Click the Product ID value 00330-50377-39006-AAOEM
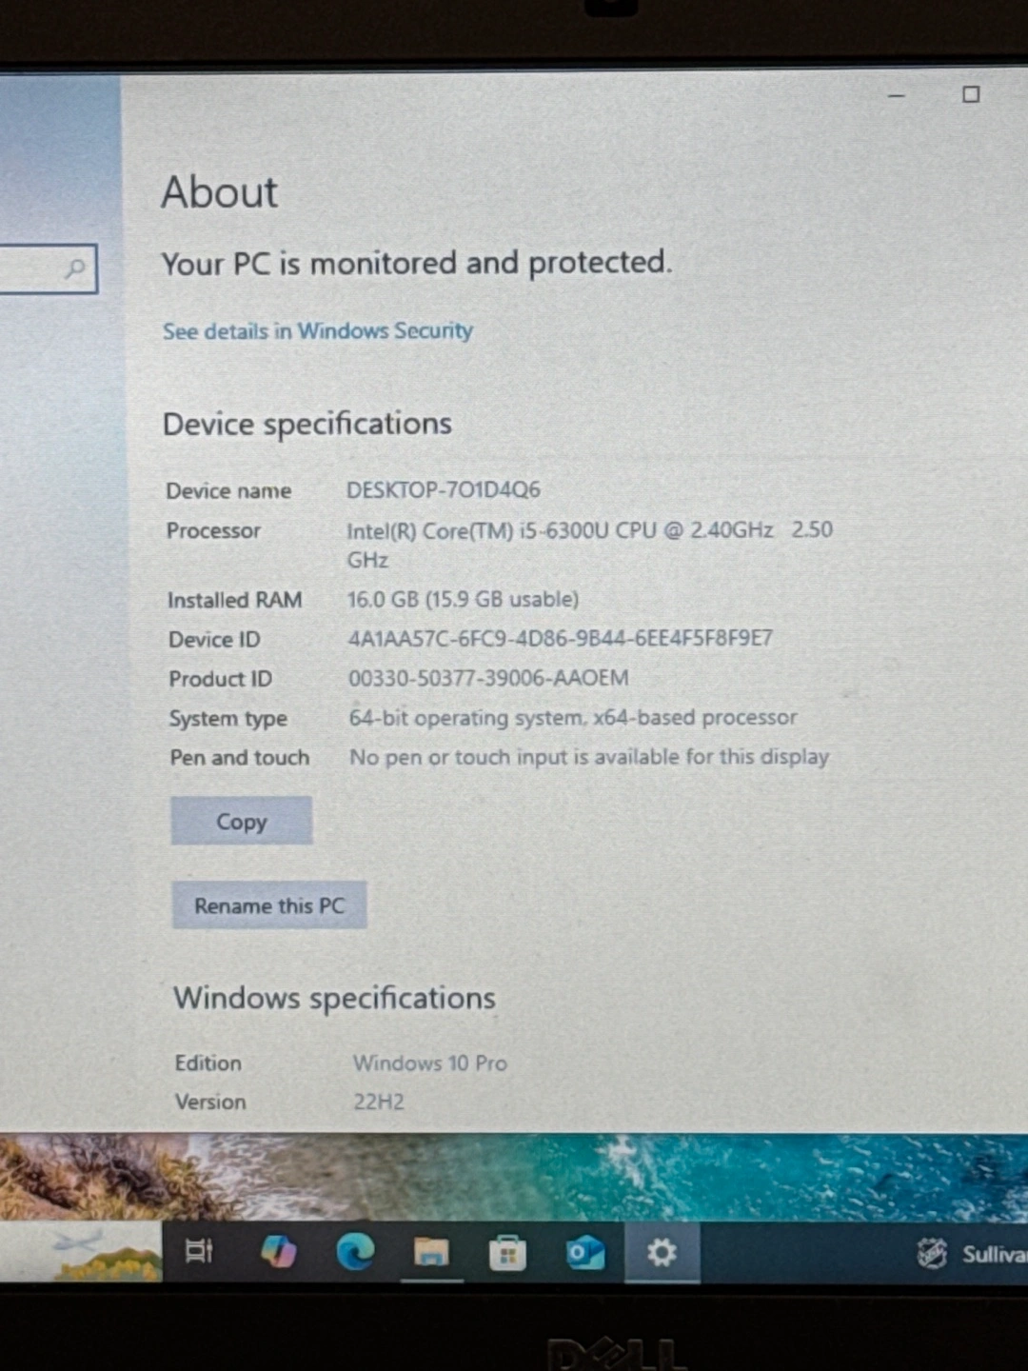 coord(488,679)
